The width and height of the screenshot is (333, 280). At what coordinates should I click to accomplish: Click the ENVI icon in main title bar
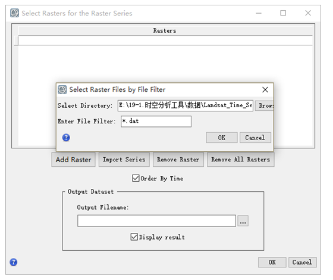click(x=14, y=13)
